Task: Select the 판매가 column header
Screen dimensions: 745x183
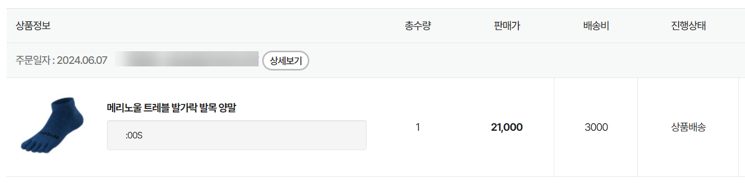Action: [x=507, y=26]
